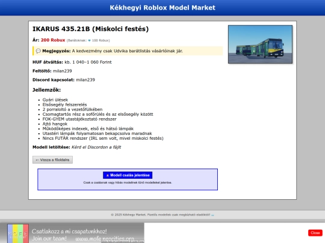Image resolution: width=325 pixels, height=243 pixels.
Task: Click the note about Udvika barátlistás discount
Action: tap(128, 51)
